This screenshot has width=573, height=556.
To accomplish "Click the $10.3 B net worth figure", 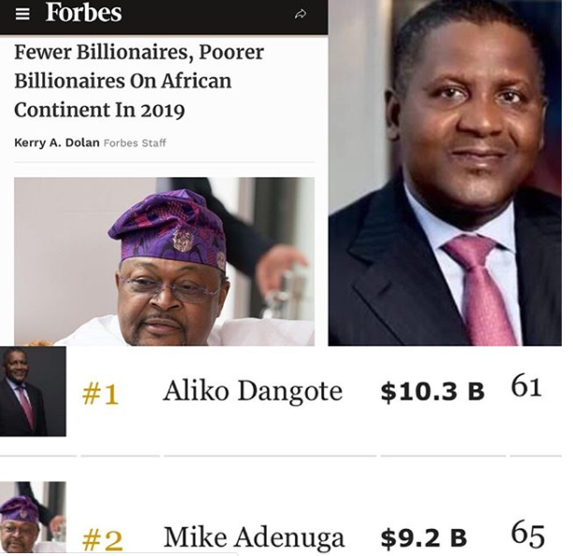I will click(432, 392).
